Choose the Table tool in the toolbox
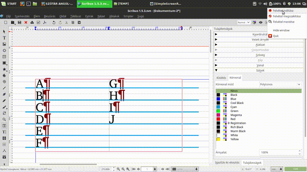This screenshot has height=172, width=307. (x=4, y=57)
